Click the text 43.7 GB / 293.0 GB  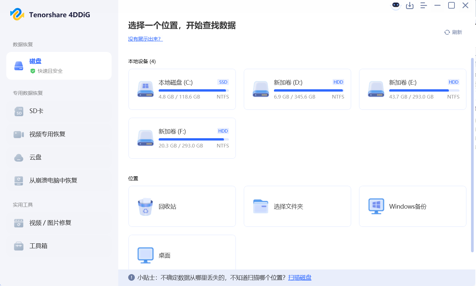411,97
